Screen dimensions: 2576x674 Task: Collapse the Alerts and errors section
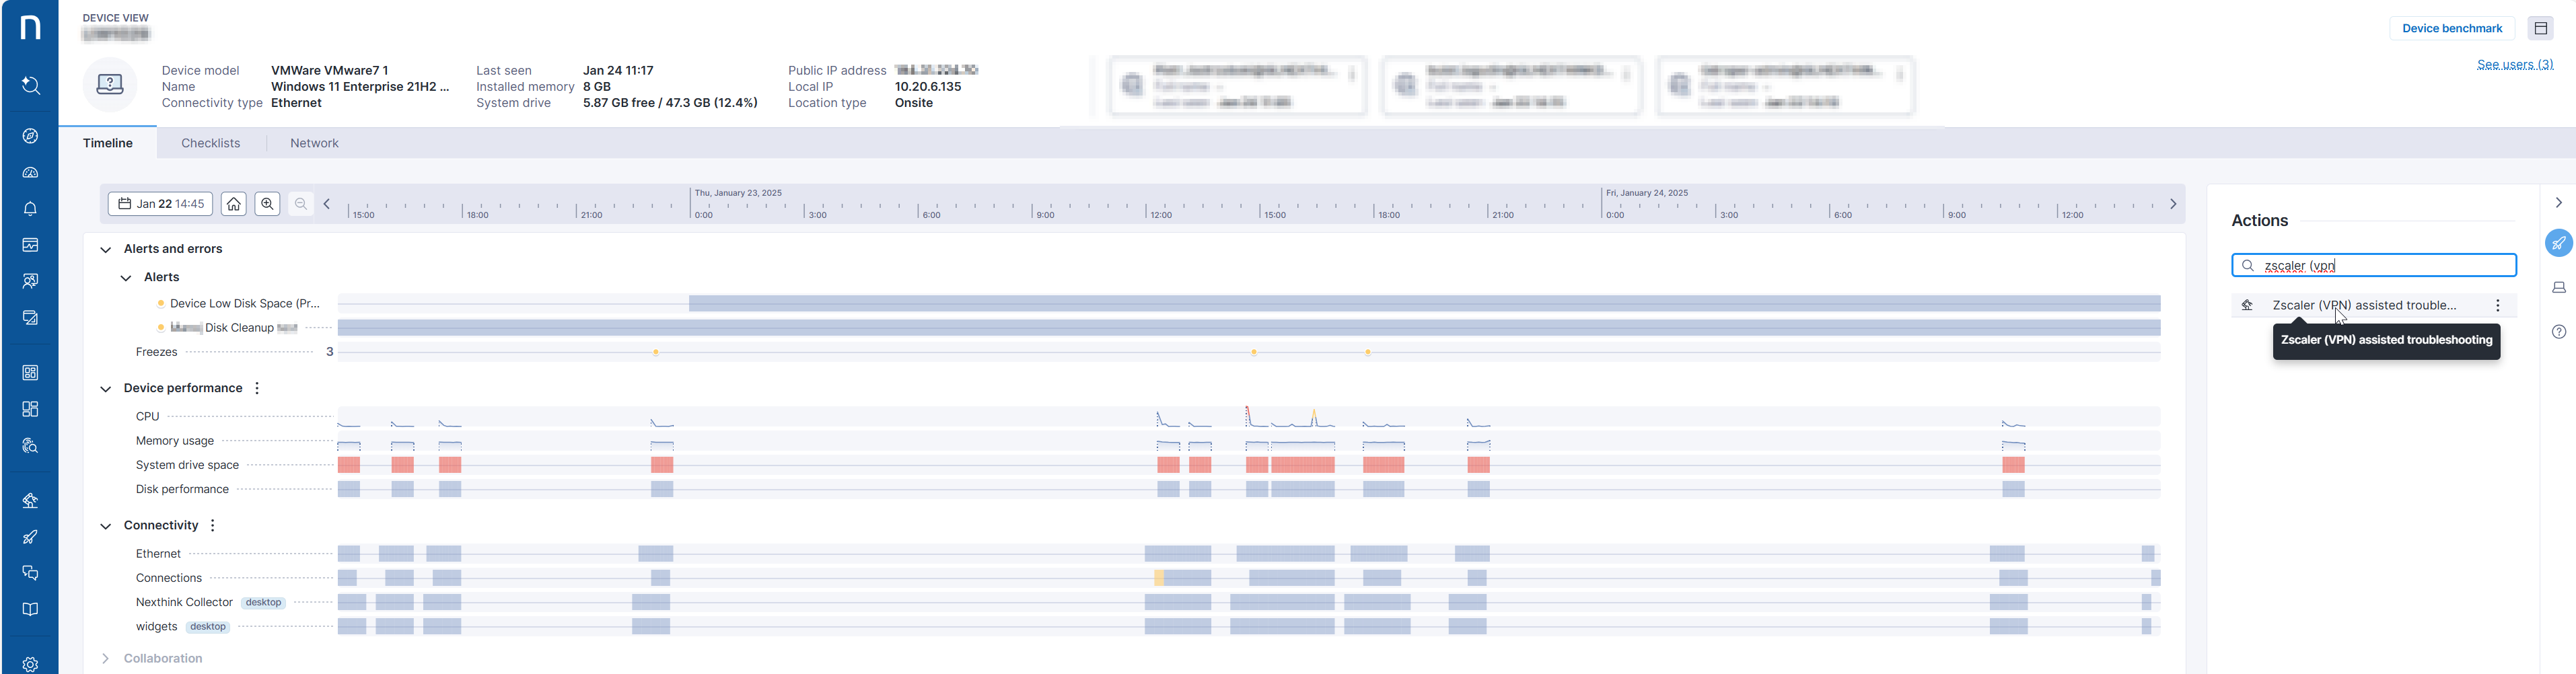105,250
